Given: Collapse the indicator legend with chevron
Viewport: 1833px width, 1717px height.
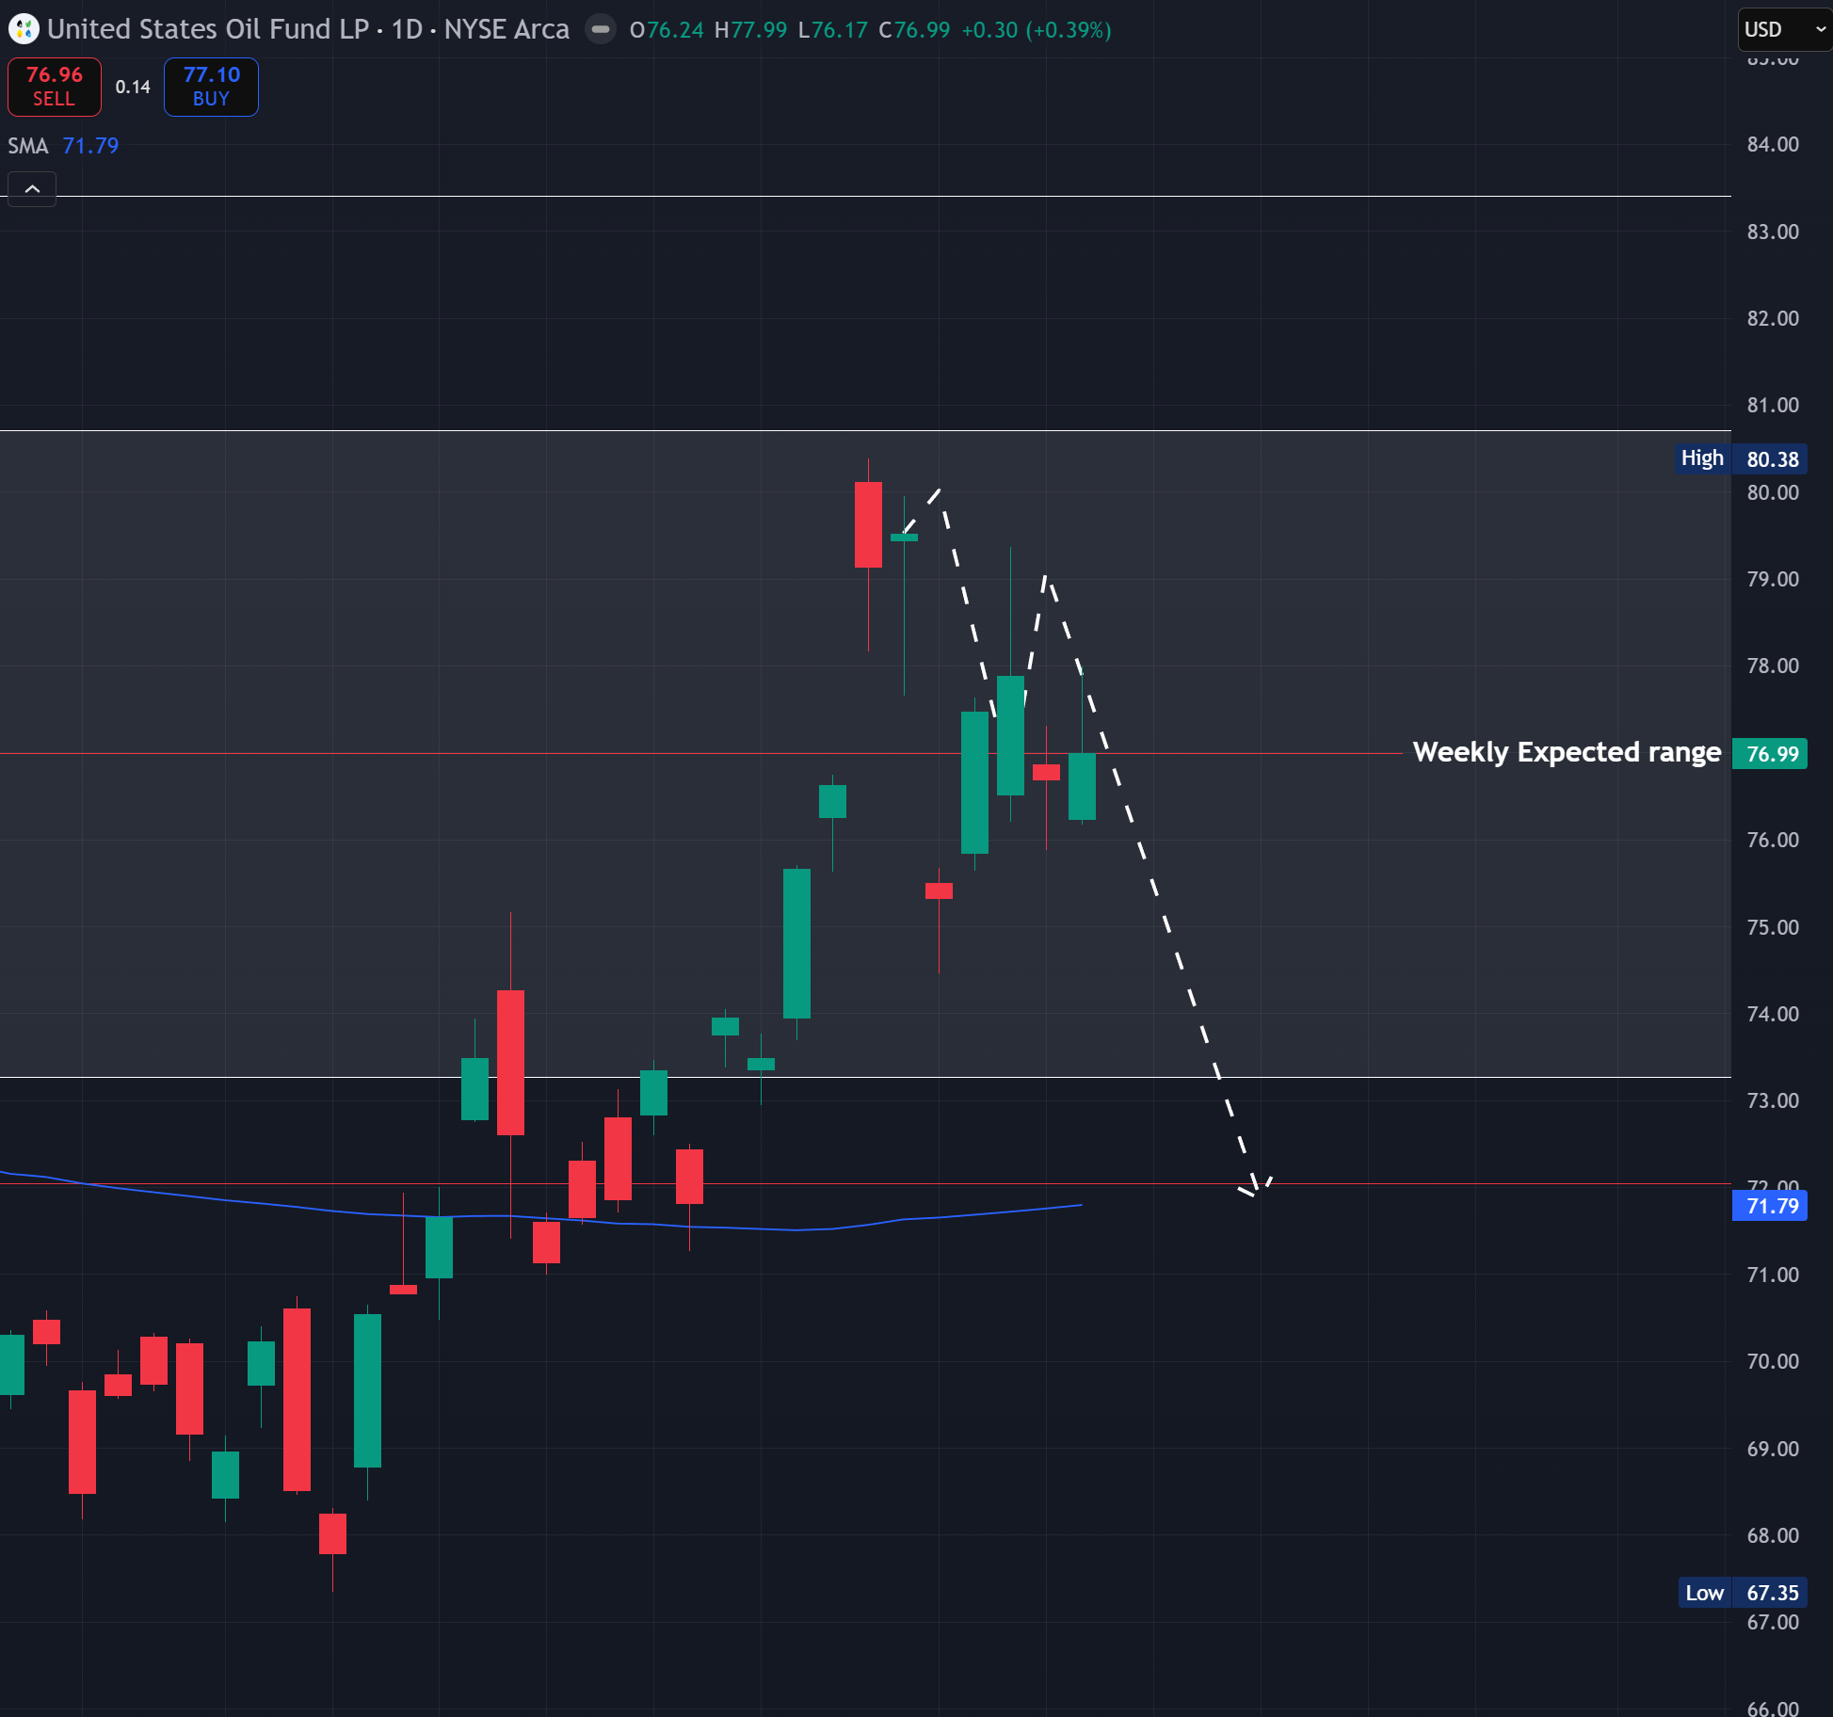Looking at the screenshot, I should [32, 189].
